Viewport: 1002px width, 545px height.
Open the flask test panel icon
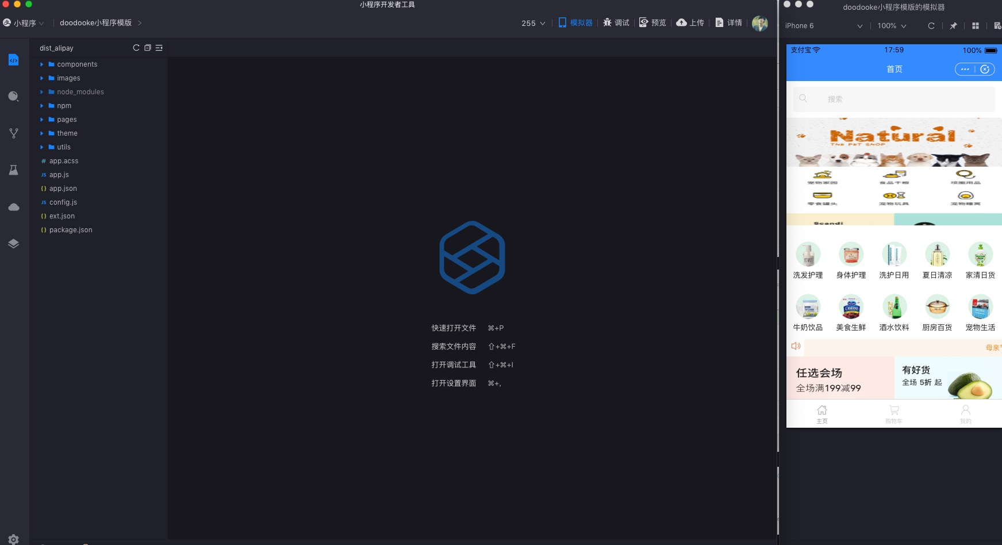click(14, 170)
